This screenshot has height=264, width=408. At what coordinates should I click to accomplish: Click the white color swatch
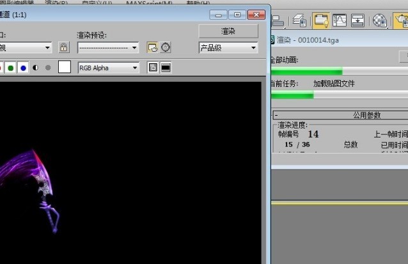65,67
